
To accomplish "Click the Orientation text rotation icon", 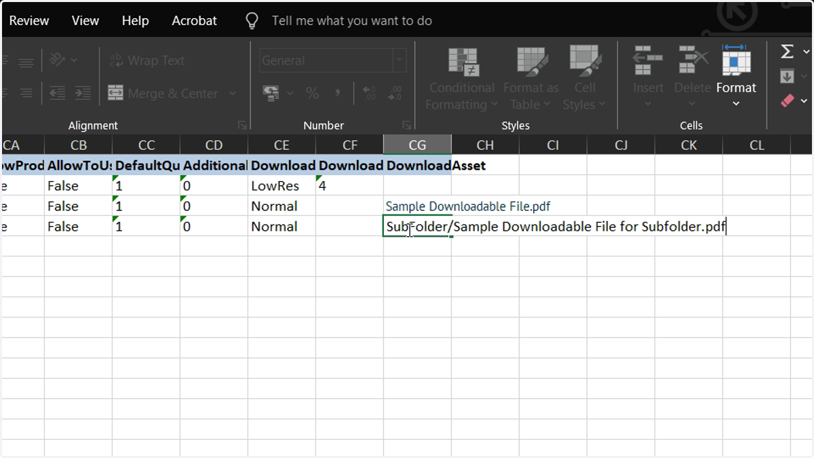I will (58, 60).
